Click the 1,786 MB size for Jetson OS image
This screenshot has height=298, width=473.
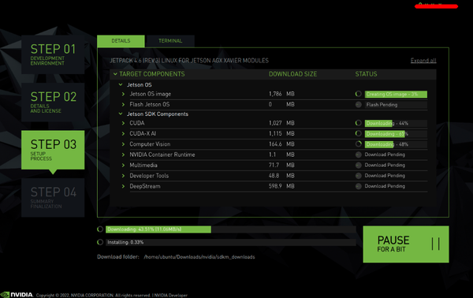pyautogui.click(x=281, y=94)
